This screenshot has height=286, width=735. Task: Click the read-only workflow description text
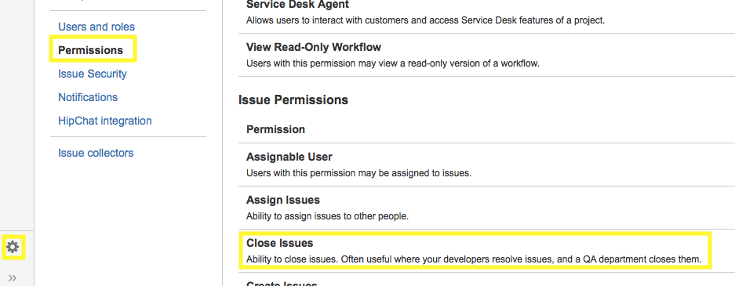point(393,63)
